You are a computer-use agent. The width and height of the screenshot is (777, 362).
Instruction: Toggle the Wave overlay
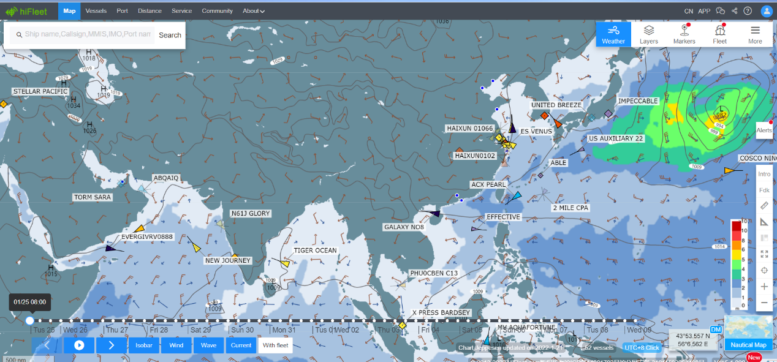pos(209,345)
